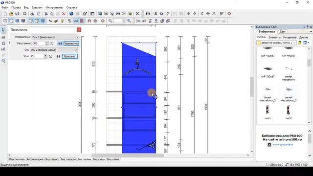Select the mod1 library thumbnail
This screenshot has height=176, width=313.
click(268, 110)
